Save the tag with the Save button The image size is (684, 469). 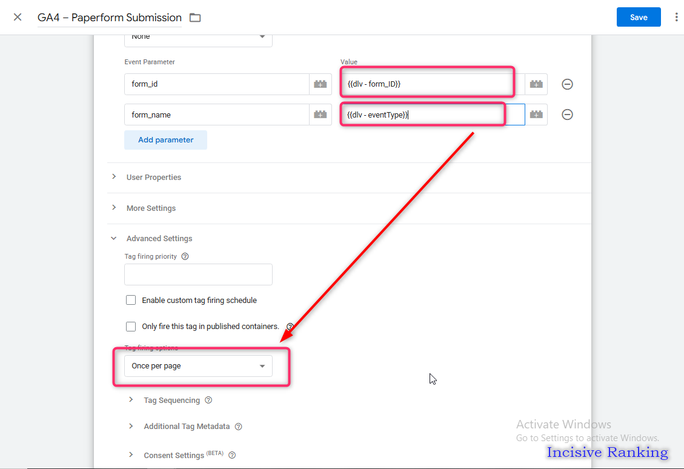tap(638, 17)
